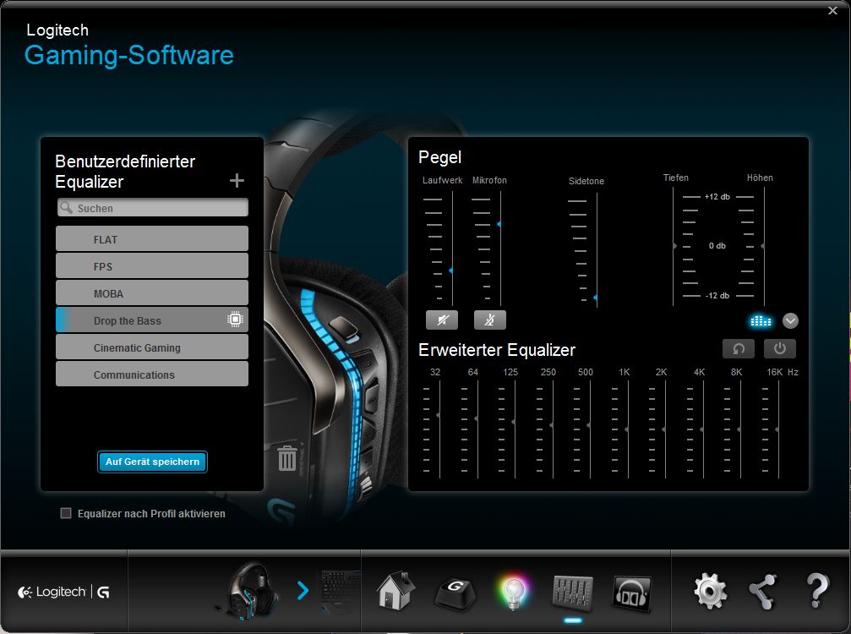Open Dolby surround sound icon

point(631,591)
